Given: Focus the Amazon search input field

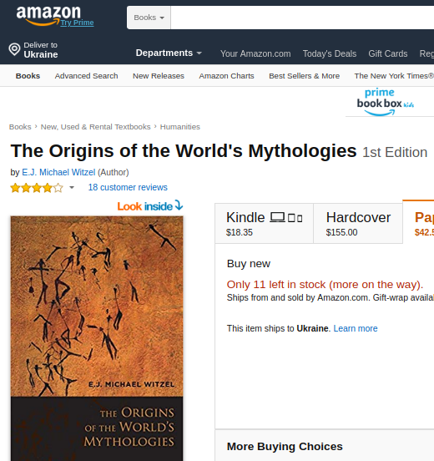Looking at the screenshot, I should pyautogui.click(x=302, y=18).
